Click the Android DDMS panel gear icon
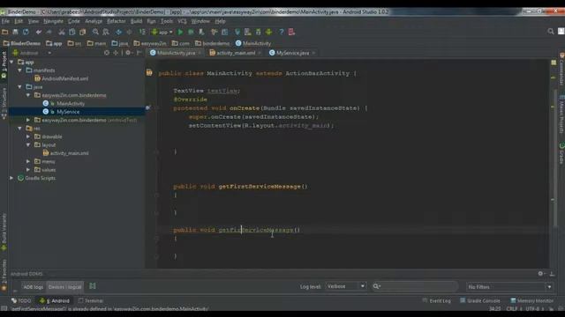565x317 pixels. pyautogui.click(x=541, y=274)
